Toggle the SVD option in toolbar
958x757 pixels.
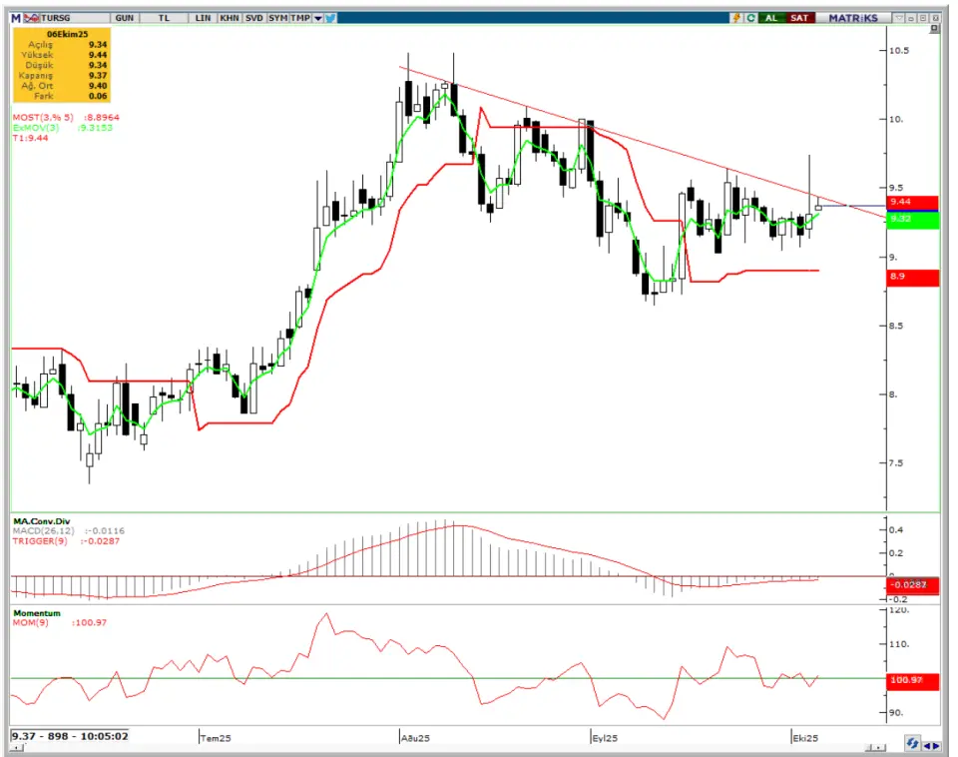[253, 17]
